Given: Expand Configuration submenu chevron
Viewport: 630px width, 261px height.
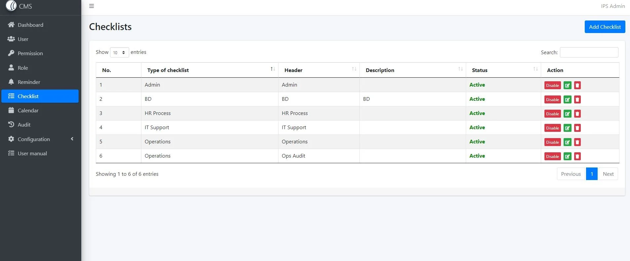Looking at the screenshot, I should 72,139.
